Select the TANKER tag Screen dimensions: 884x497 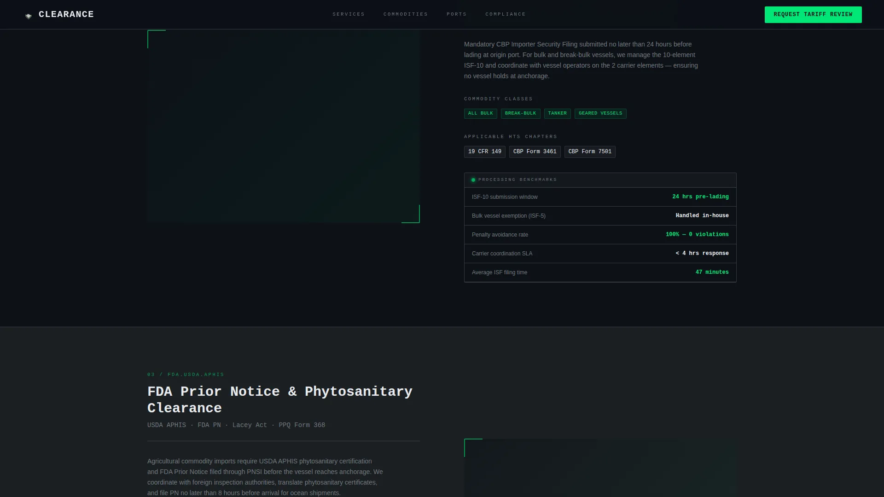pos(558,113)
